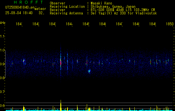Click the Receiving Antenna label
The width and height of the screenshot is (175, 111).
coord(66,13)
